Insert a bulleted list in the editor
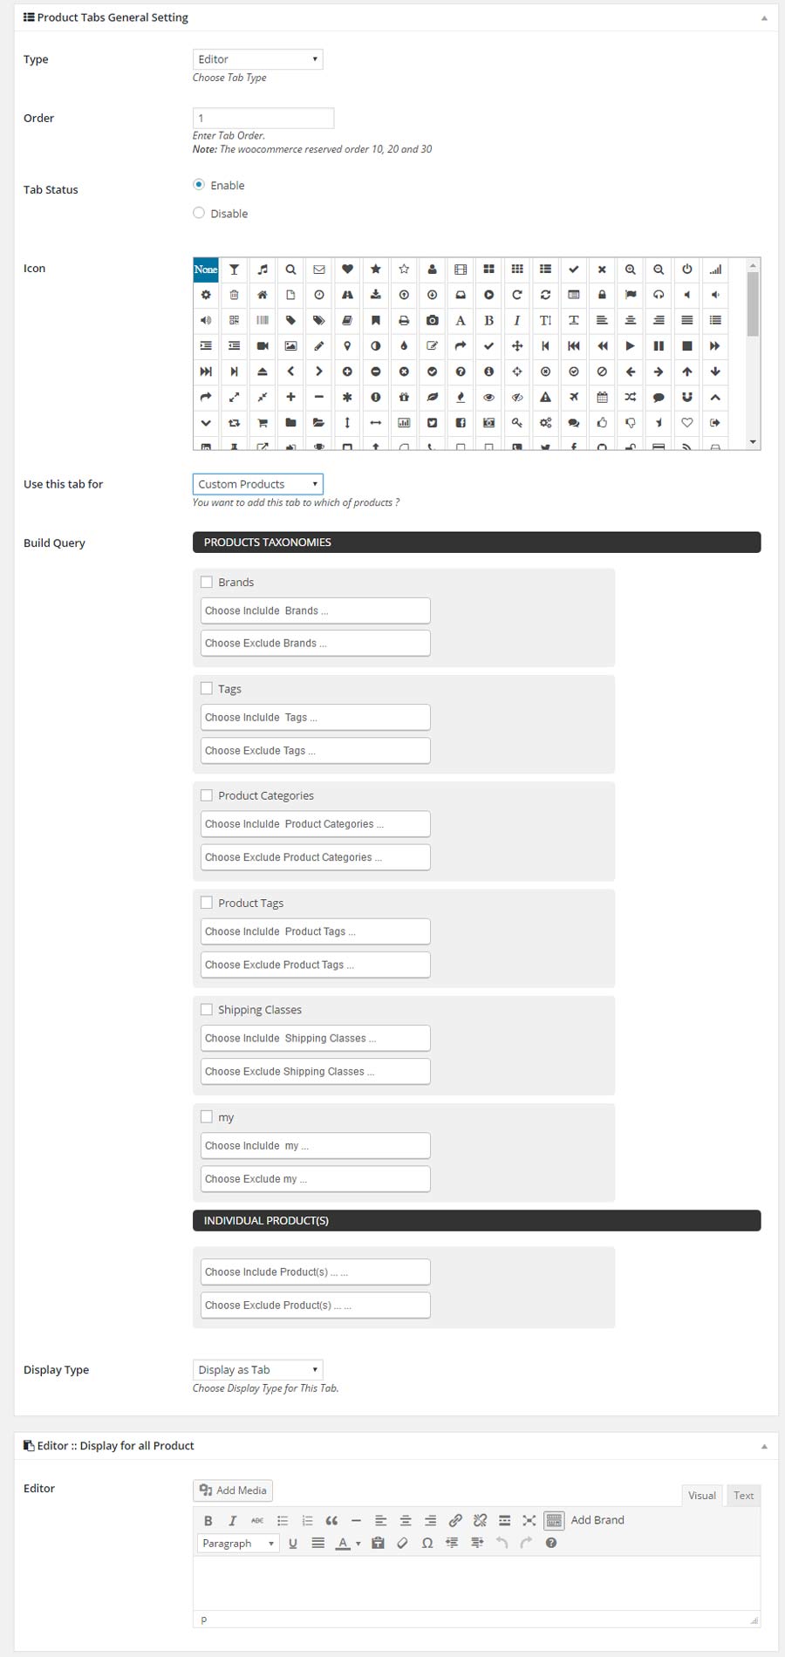Screen dimensions: 785x1657 pos(283,1520)
